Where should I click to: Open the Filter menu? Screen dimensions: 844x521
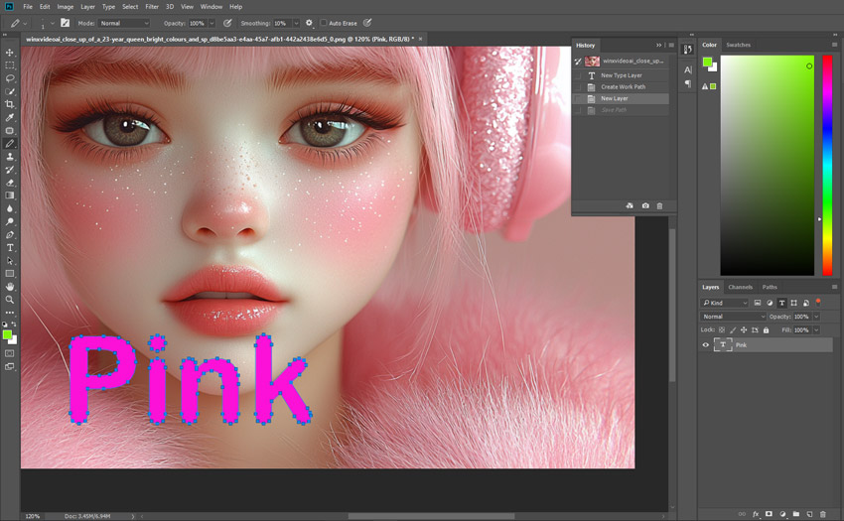click(152, 7)
